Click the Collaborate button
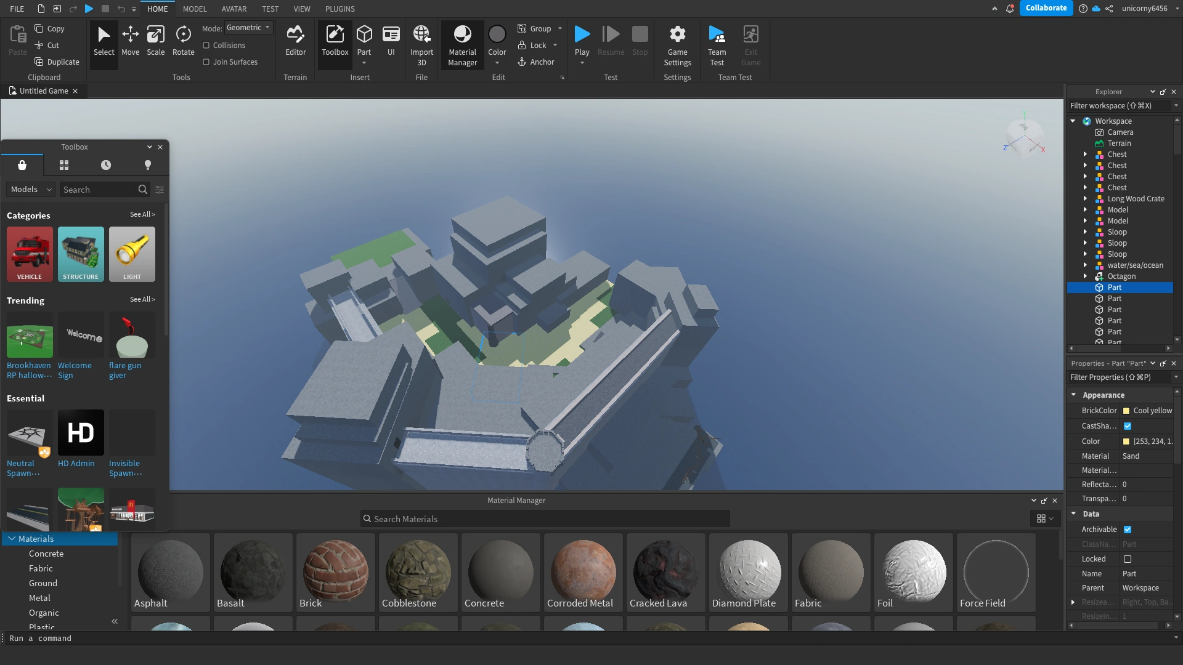The width and height of the screenshot is (1183, 665). (x=1046, y=8)
